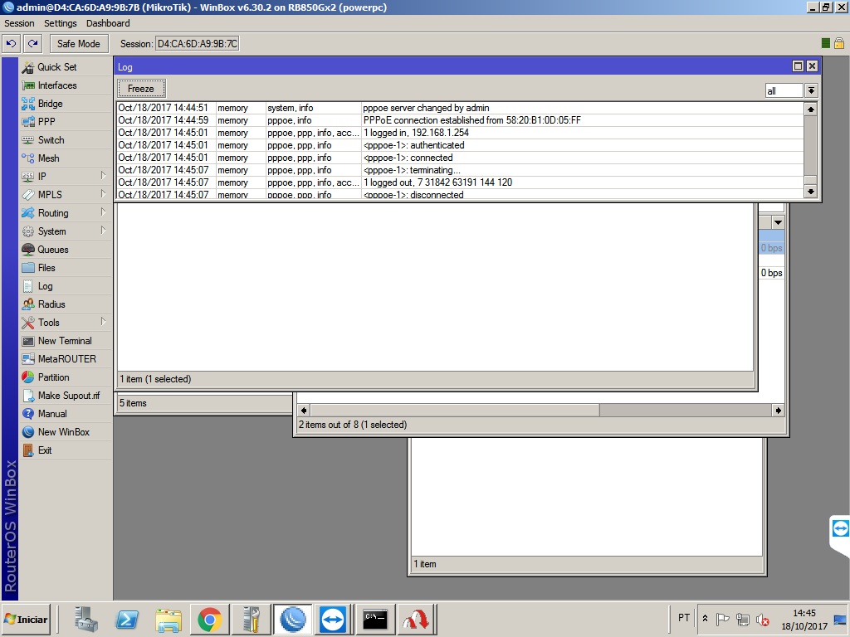
Task: Select log row <pppoe-1>: connected
Action: tap(460, 158)
